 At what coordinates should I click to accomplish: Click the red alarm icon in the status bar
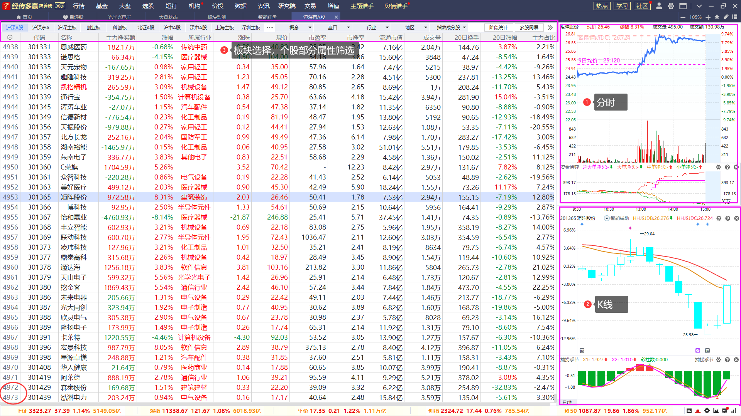pos(698,411)
